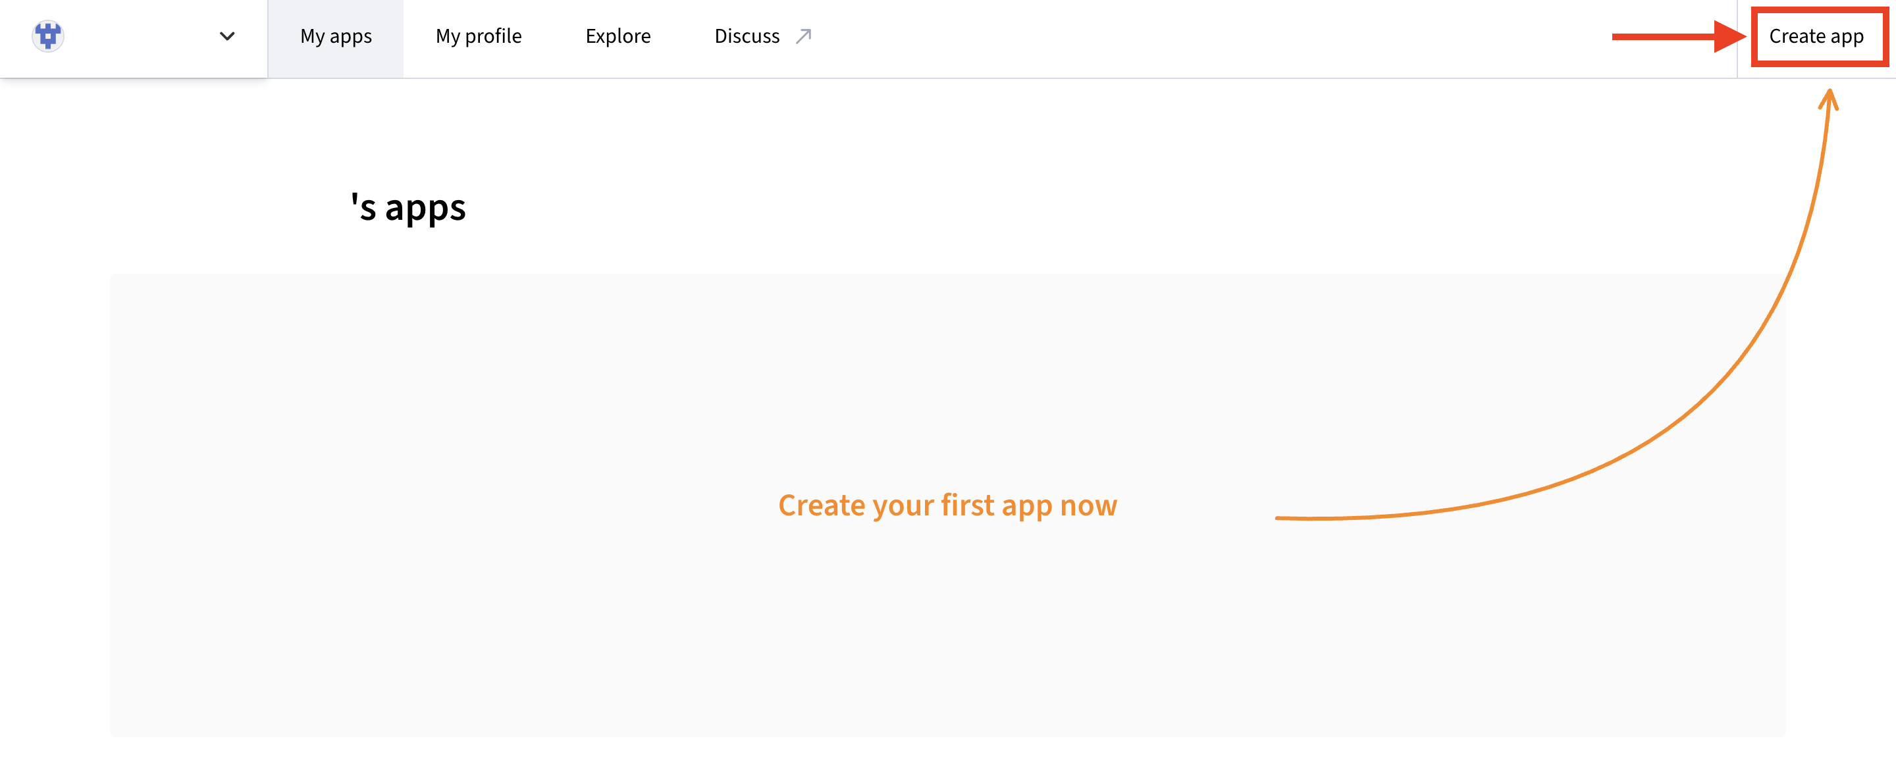Click the highlighted Create app control at top right

pos(1816,36)
